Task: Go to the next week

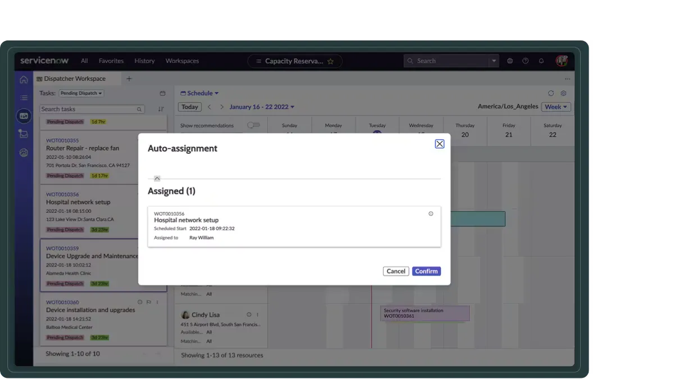Action: (x=222, y=107)
